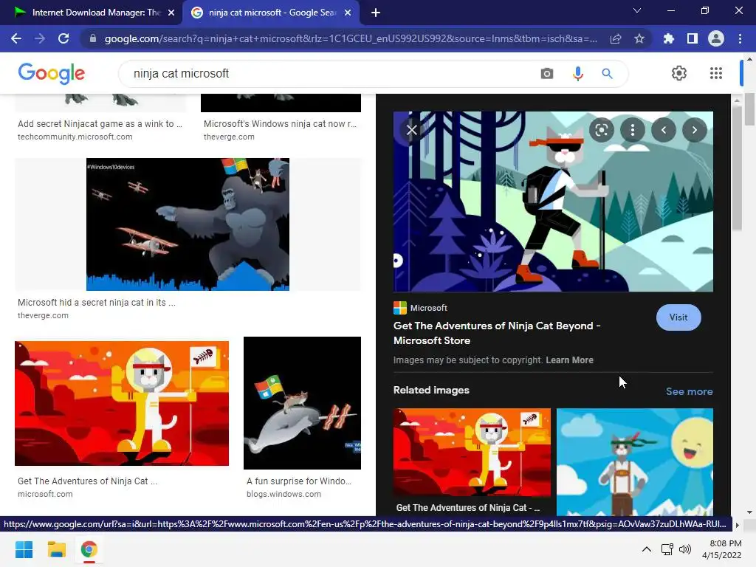Select the ninja cat microsoft tab
Image resolution: width=756 pixels, height=567 pixels.
[270, 13]
